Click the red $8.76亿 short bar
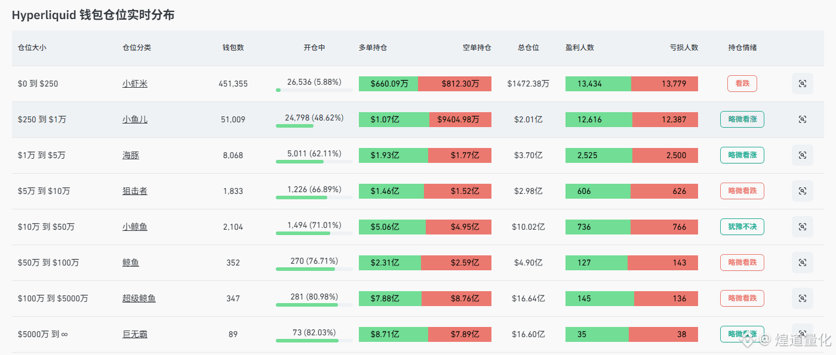 (456, 298)
